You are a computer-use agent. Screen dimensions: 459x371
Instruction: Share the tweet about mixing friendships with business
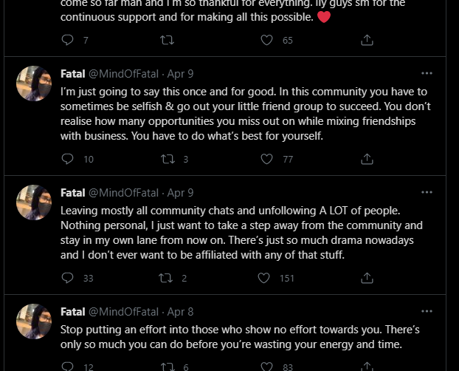click(x=367, y=159)
